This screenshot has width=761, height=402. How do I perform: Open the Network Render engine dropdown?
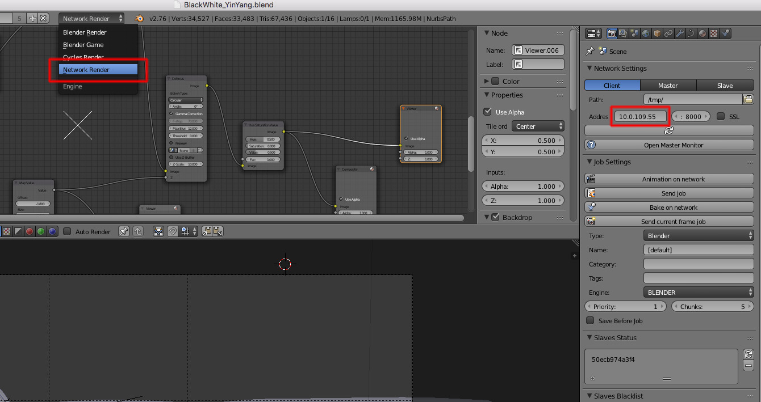(x=92, y=19)
